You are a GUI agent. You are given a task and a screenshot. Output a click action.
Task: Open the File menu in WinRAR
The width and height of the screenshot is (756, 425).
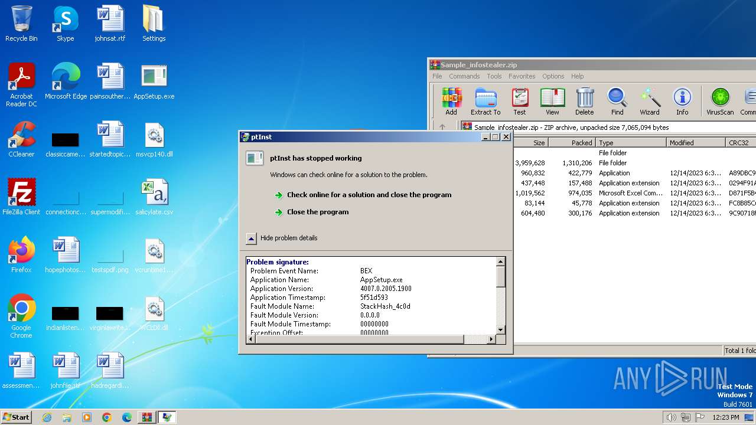(x=437, y=76)
